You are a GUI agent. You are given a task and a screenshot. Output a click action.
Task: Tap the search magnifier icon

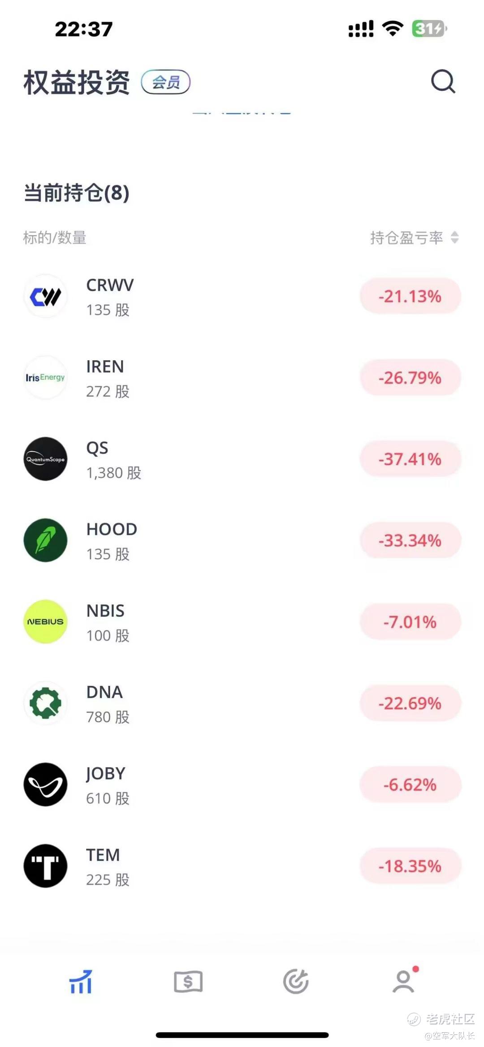point(443,81)
